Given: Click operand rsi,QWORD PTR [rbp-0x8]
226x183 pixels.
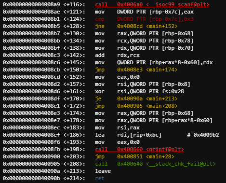Looking at the screenshot, I should [154, 84].
